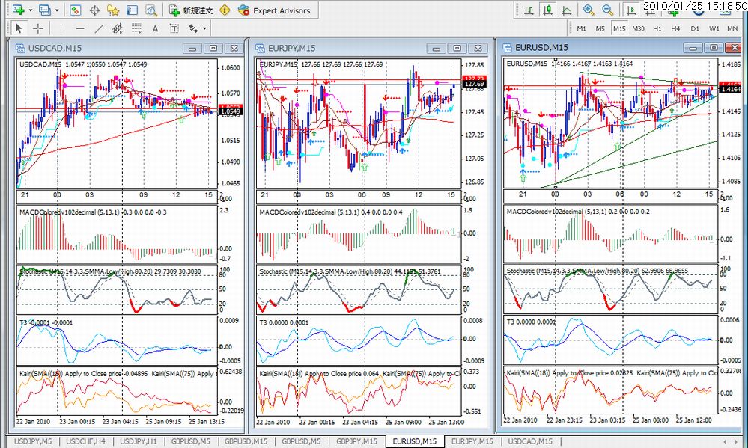Select the crosshair tool
The height and width of the screenshot is (448, 748).
(37, 28)
